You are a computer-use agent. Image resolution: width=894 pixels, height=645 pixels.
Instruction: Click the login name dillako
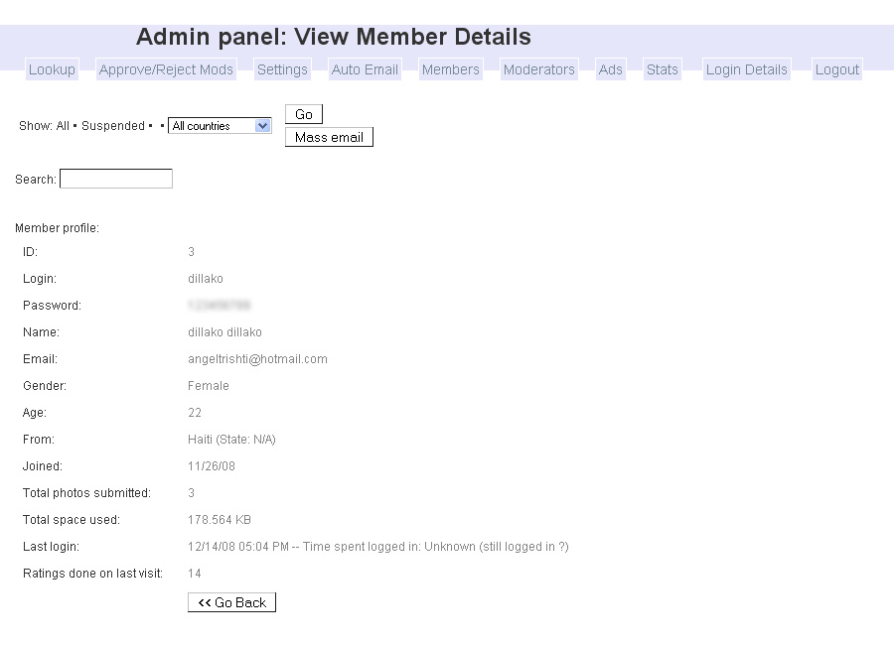point(206,279)
